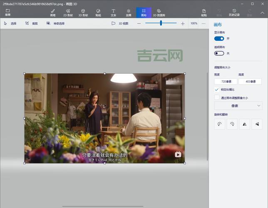Click the horizontal scrollbar at bottom

(102, 206)
